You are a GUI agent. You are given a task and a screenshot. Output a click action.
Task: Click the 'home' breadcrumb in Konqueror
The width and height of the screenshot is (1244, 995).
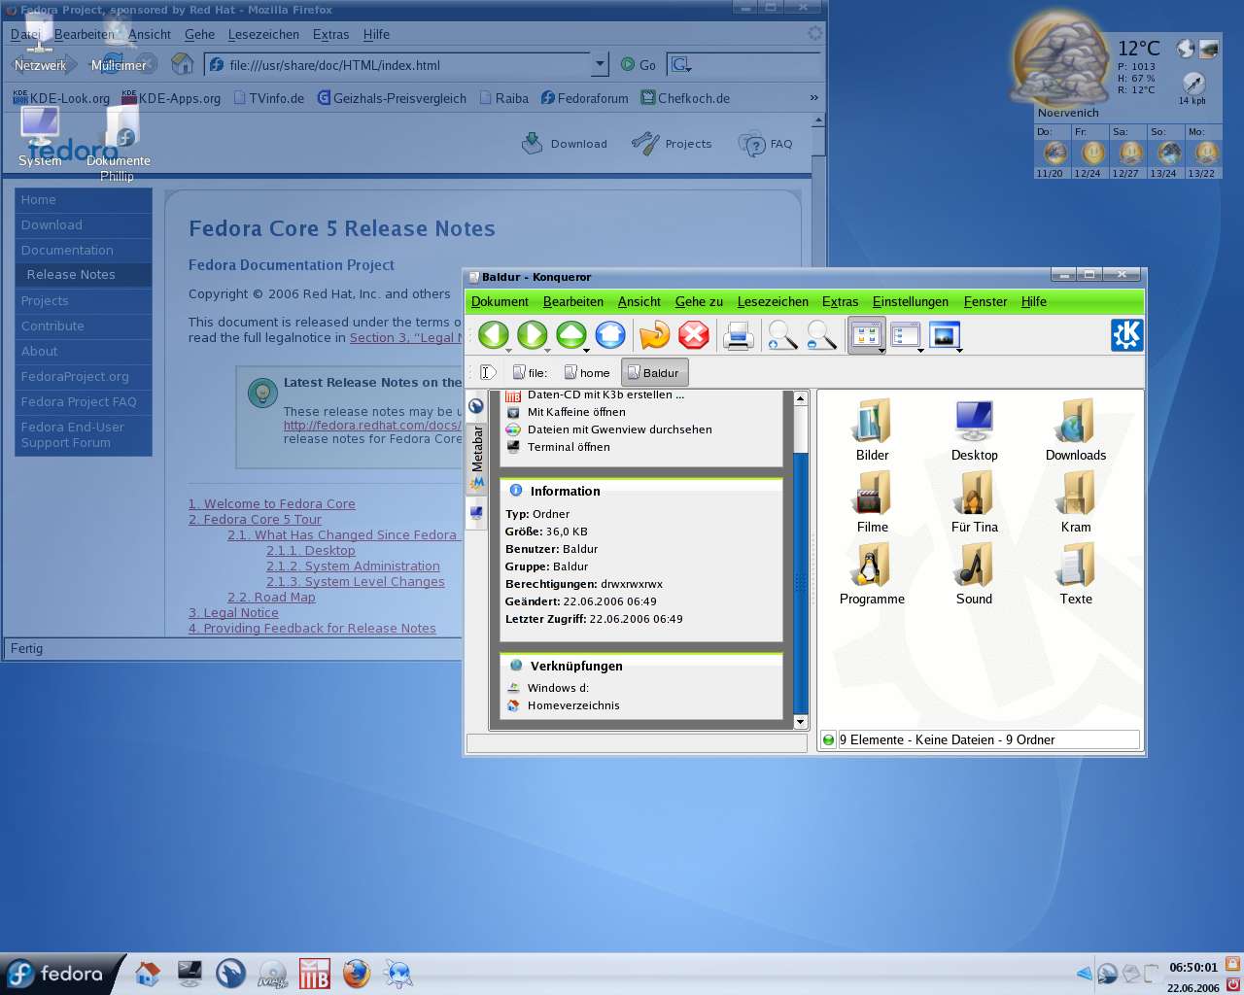(x=587, y=372)
